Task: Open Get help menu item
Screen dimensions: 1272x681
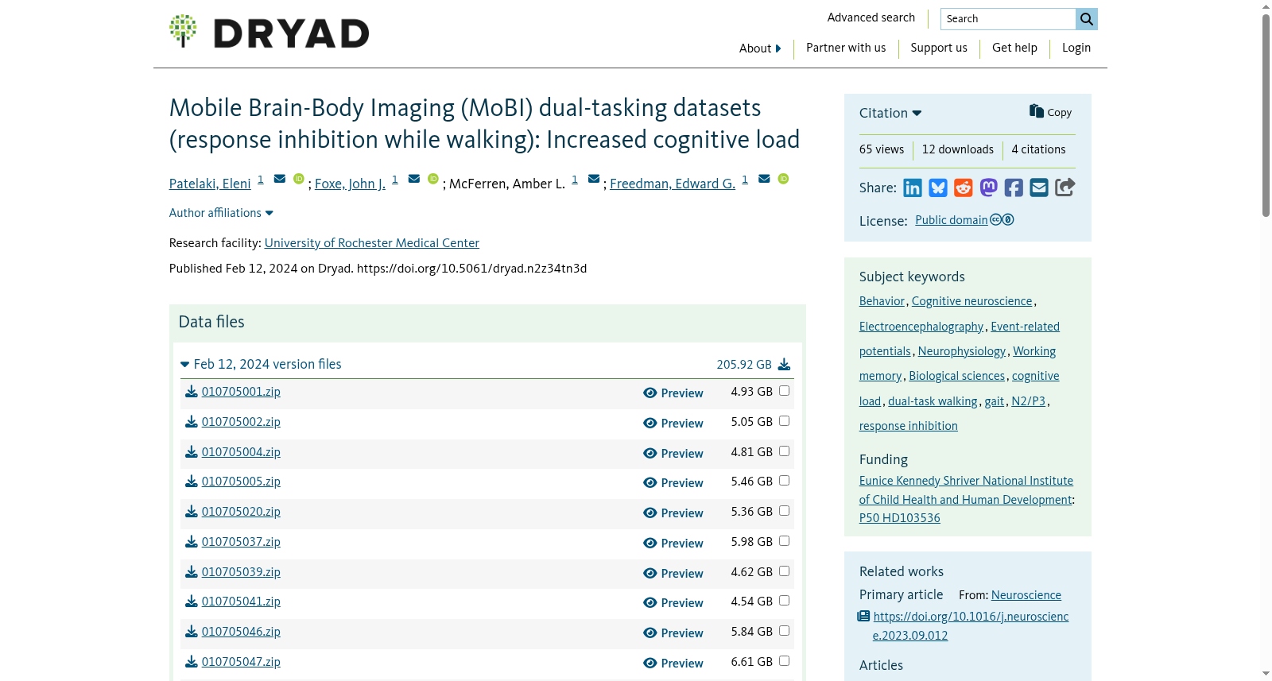Action: pyautogui.click(x=1014, y=48)
